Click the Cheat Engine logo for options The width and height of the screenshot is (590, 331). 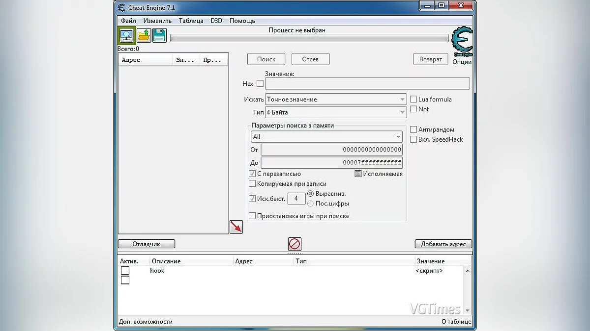pos(462,41)
